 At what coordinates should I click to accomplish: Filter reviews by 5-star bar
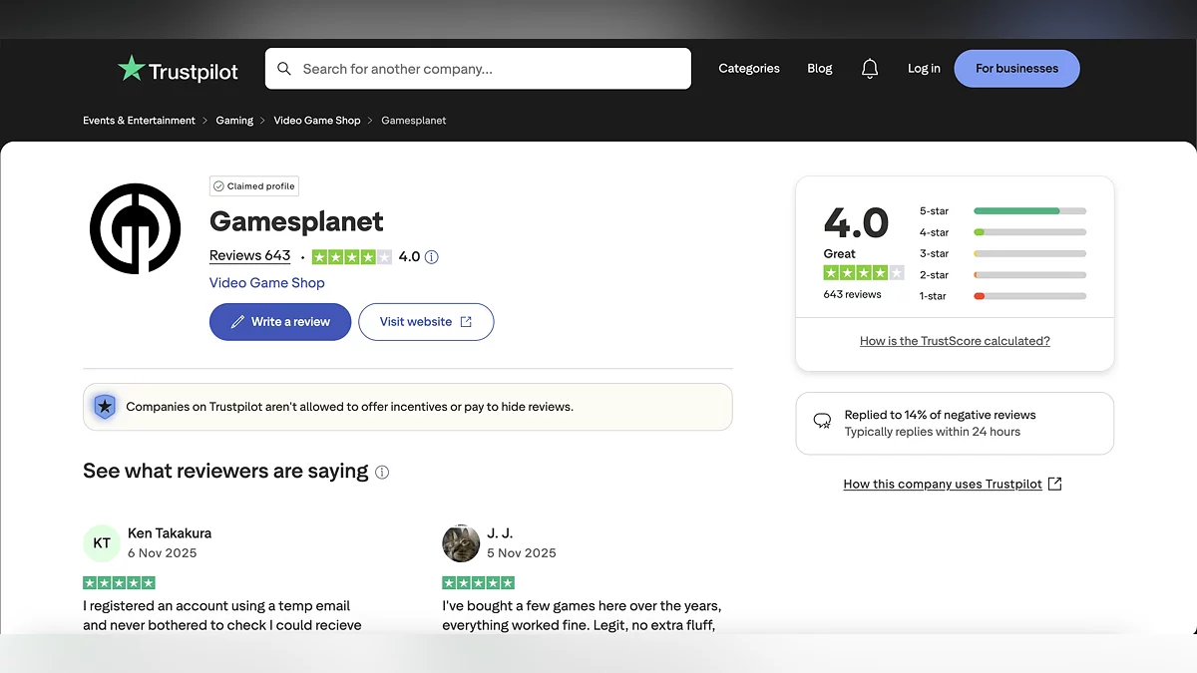coord(1029,211)
